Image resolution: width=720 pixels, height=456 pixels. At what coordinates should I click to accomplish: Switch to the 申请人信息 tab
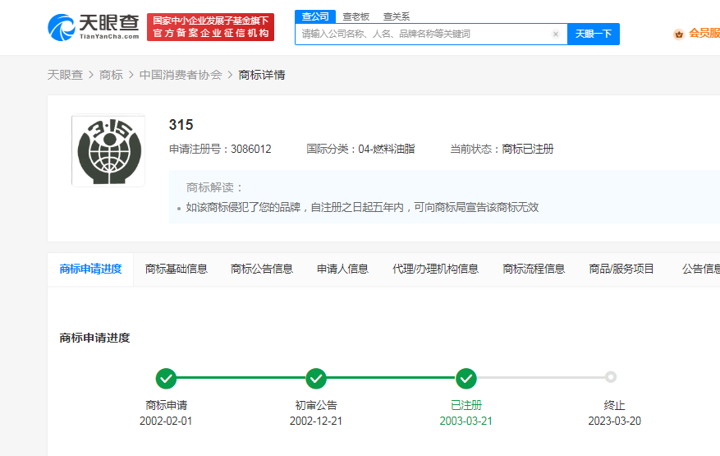(x=342, y=269)
